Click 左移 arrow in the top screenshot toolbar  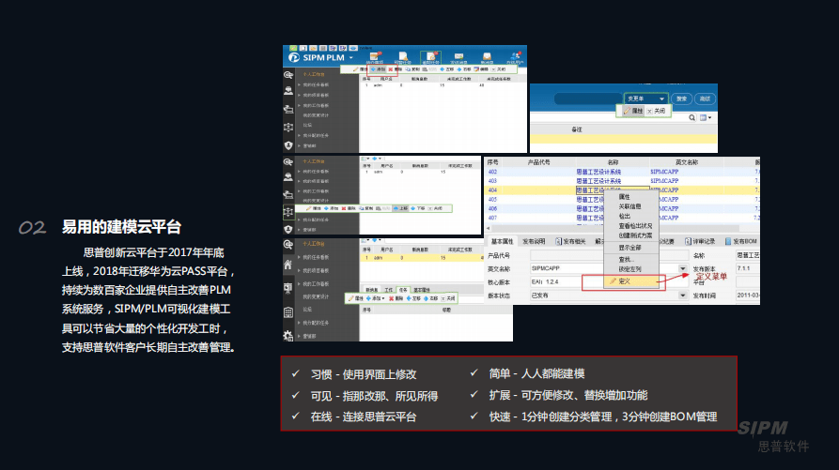[x=447, y=69]
